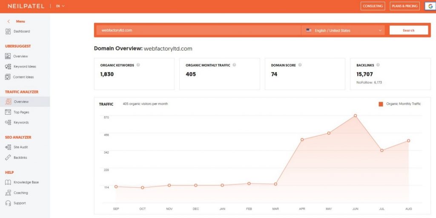Click the APR data point on chart
The image size is (436, 218).
[302, 139]
